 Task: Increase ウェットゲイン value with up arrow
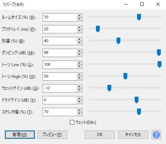[80, 87]
